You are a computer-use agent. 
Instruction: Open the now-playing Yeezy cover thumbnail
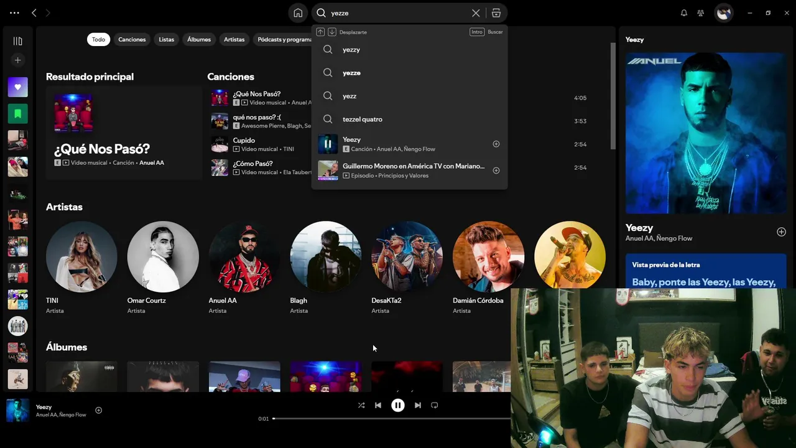coord(17,411)
